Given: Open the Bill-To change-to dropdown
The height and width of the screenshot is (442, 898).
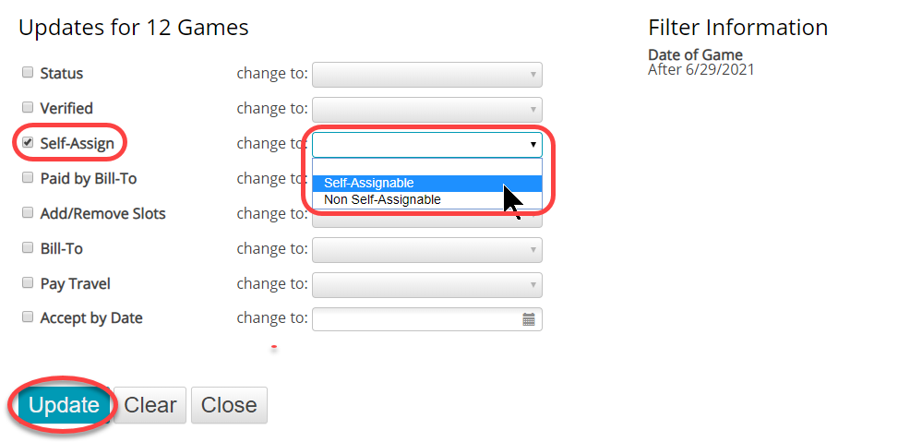Looking at the screenshot, I should [426, 250].
